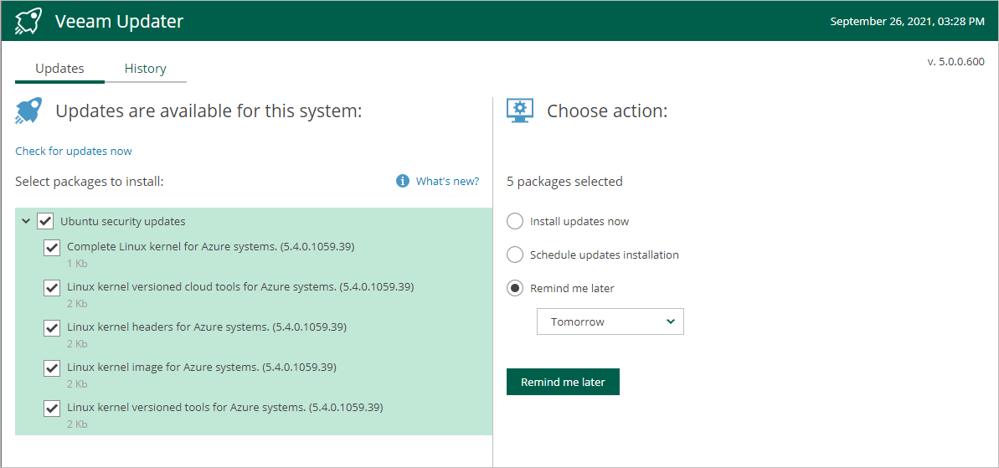This screenshot has height=468, width=999.
Task: Click Select packages to install label
Action: pyautogui.click(x=90, y=183)
